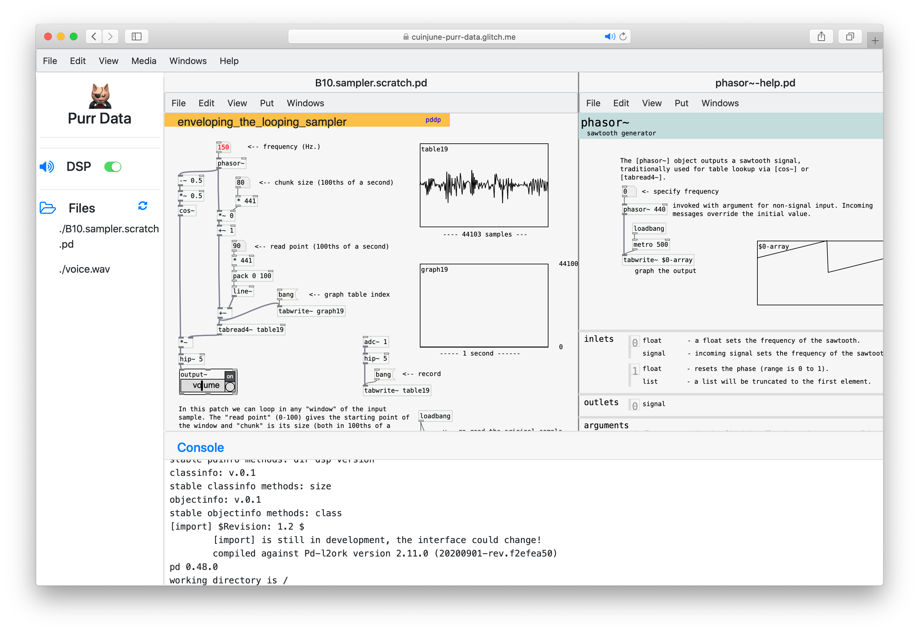Open the main File menu
This screenshot has width=919, height=633.
(x=50, y=61)
